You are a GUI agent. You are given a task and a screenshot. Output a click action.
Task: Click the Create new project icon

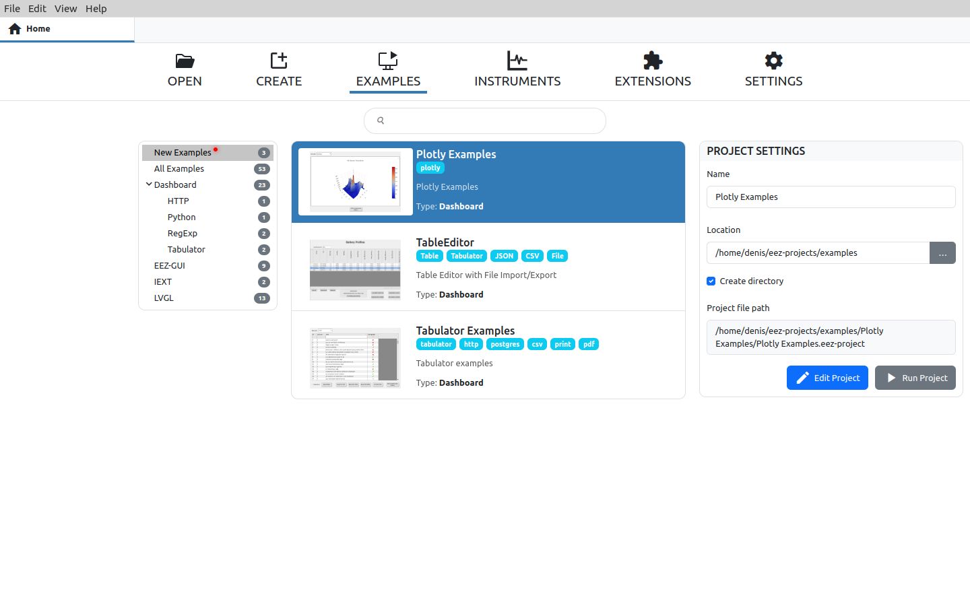[279, 61]
